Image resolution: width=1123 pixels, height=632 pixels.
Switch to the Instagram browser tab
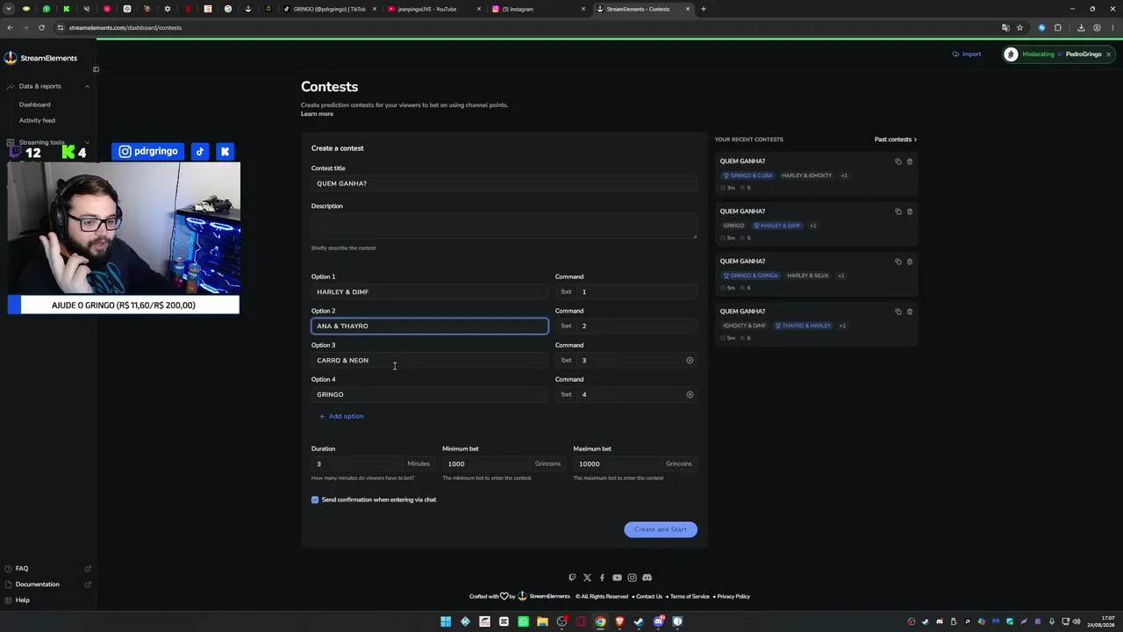pos(537,9)
